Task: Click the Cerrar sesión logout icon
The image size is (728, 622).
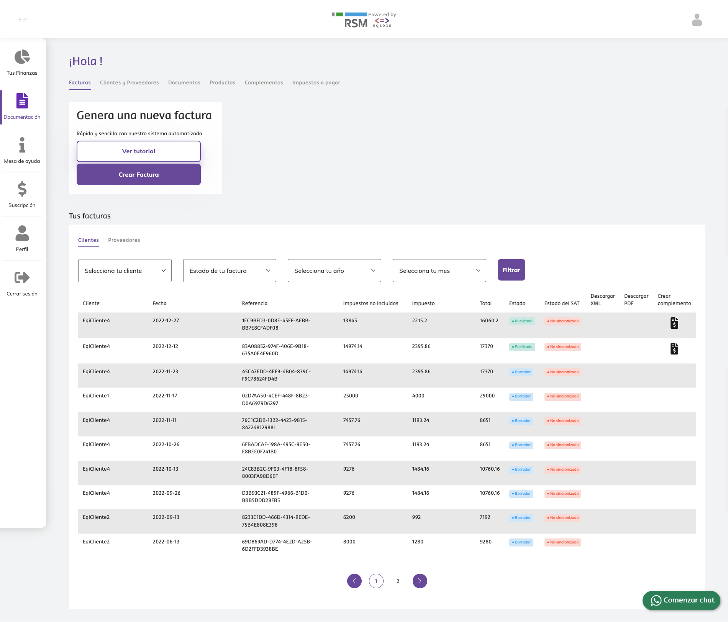Action: pyautogui.click(x=22, y=277)
